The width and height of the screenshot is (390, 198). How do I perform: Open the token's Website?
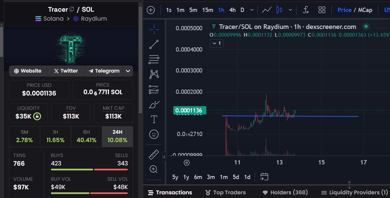[28, 71]
